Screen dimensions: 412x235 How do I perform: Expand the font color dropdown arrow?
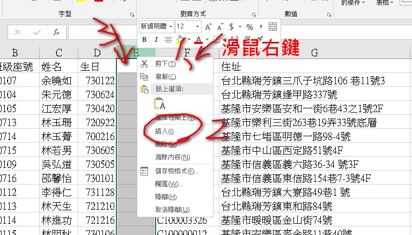(207, 40)
